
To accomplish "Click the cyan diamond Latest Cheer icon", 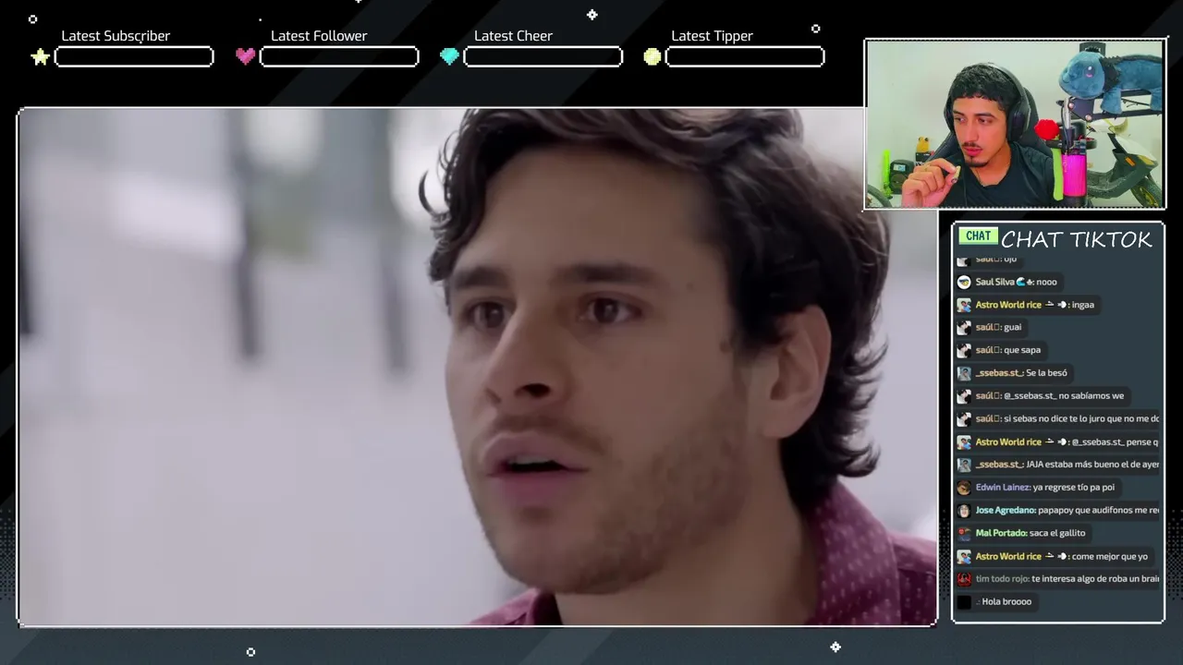I will 449,56.
